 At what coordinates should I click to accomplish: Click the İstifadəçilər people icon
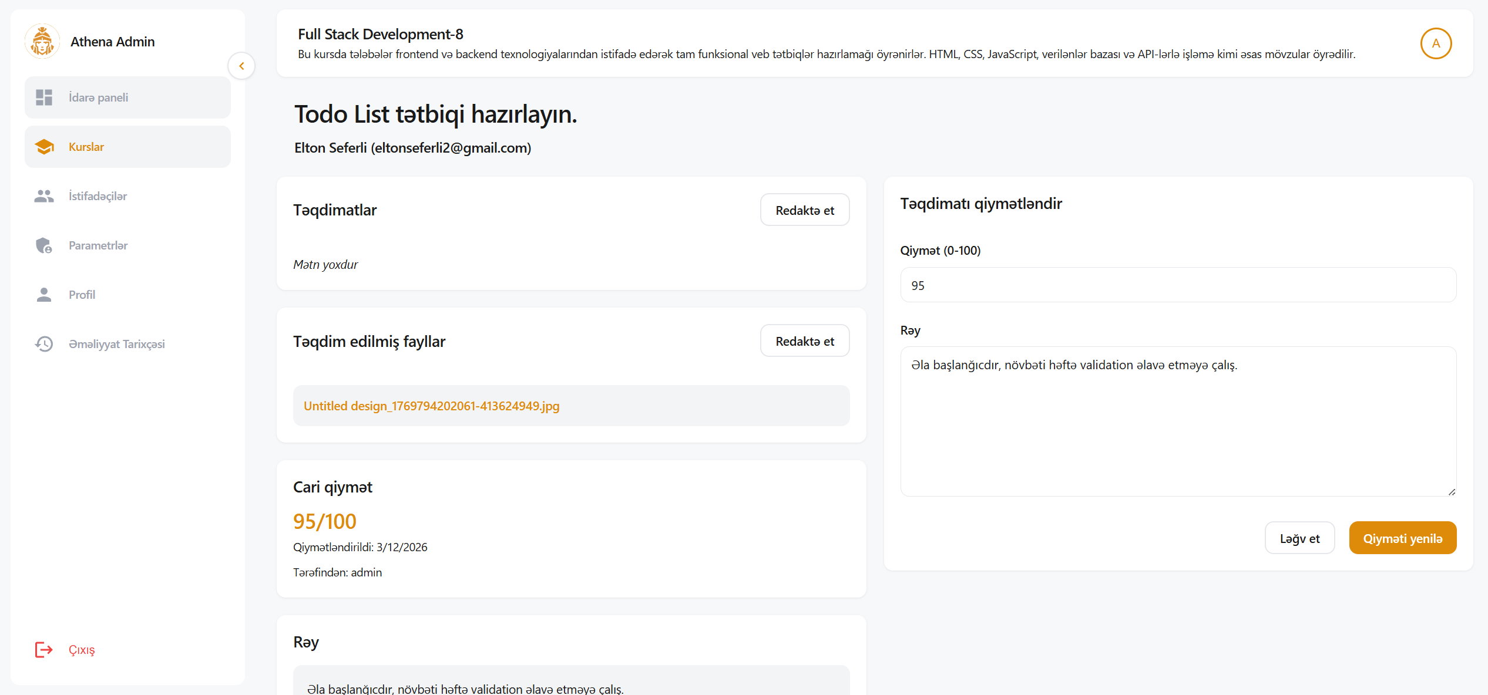click(x=44, y=196)
